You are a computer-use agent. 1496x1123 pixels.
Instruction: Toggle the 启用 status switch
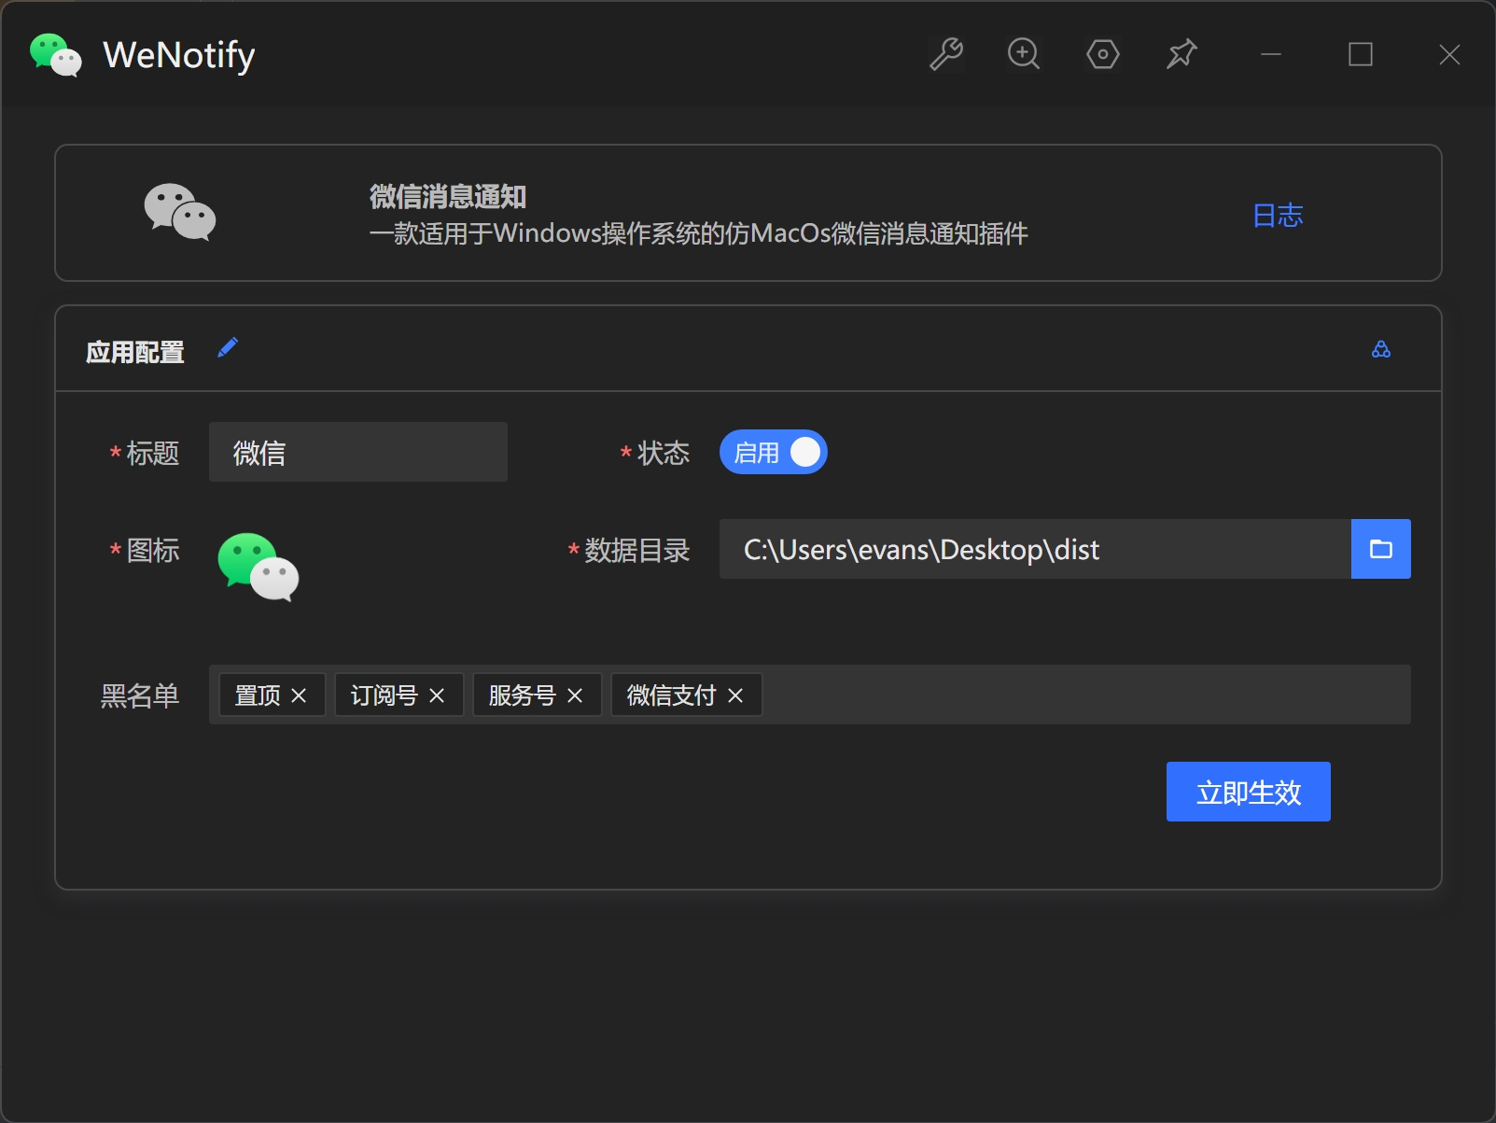pos(773,452)
